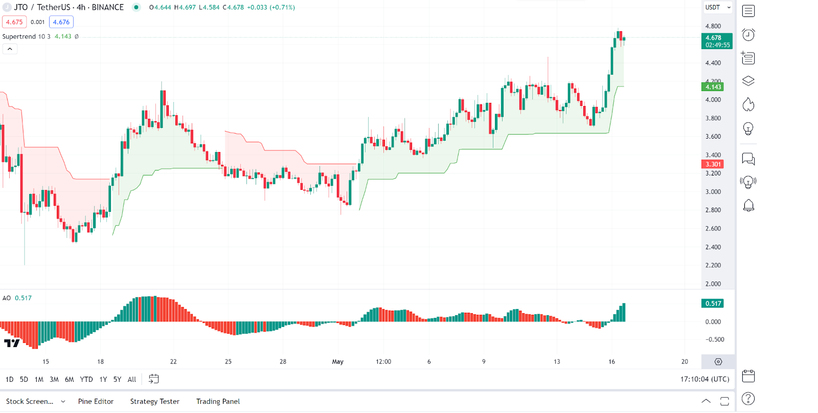
Task: Select the 1Y time range
Action: (103, 380)
